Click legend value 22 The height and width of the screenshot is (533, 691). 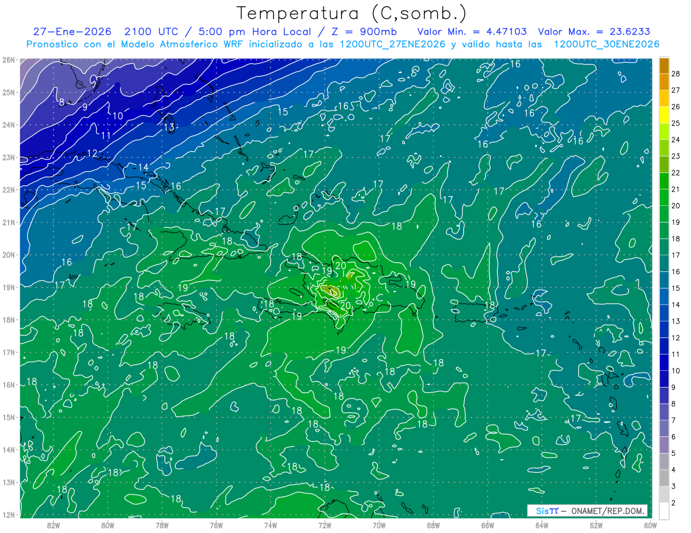coord(676,172)
